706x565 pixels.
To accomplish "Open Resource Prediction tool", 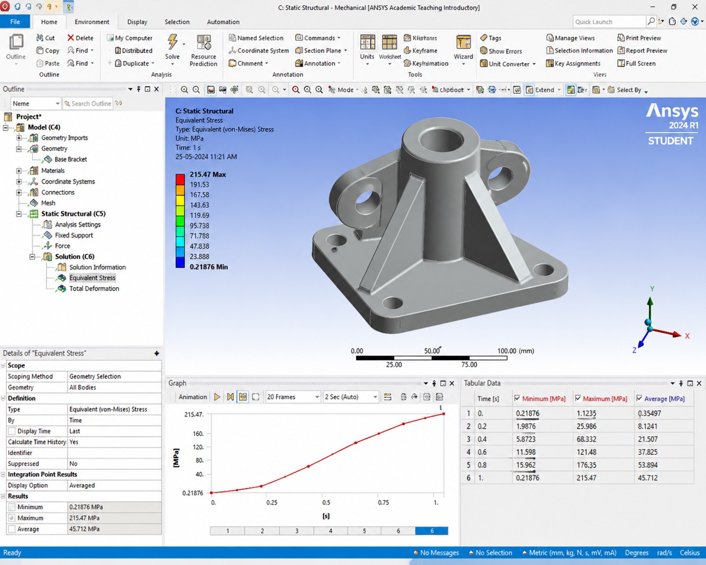I will 203,50.
